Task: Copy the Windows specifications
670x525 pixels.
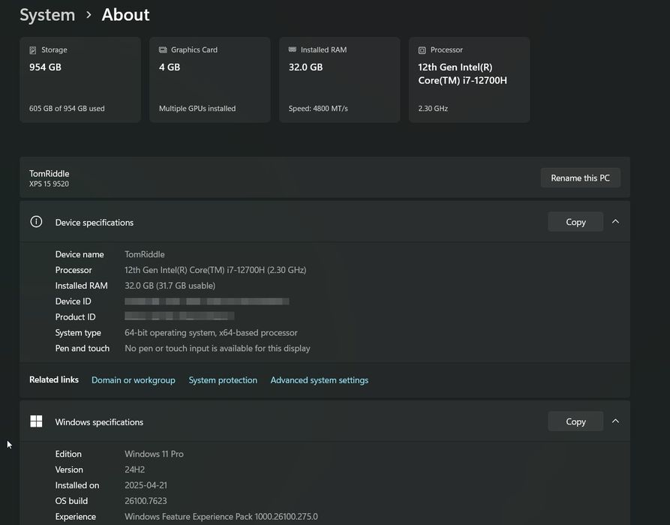Action: (x=575, y=421)
